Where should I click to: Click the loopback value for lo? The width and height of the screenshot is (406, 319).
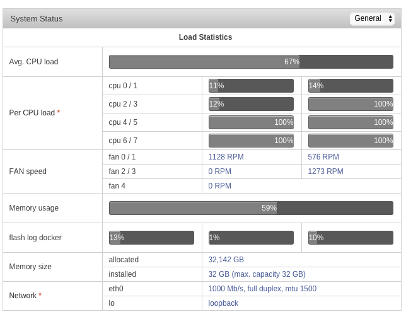coord(223,303)
